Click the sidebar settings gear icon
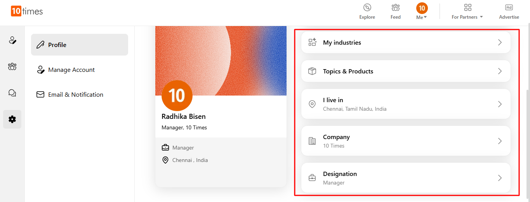The height and width of the screenshot is (202, 530). [x=12, y=119]
